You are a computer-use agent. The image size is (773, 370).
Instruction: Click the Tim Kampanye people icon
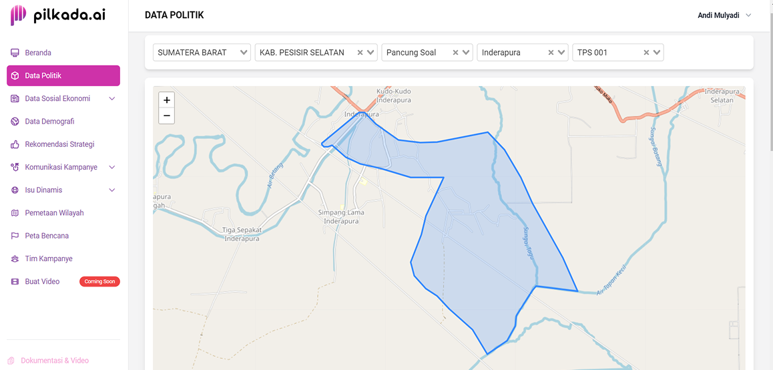[x=15, y=258]
